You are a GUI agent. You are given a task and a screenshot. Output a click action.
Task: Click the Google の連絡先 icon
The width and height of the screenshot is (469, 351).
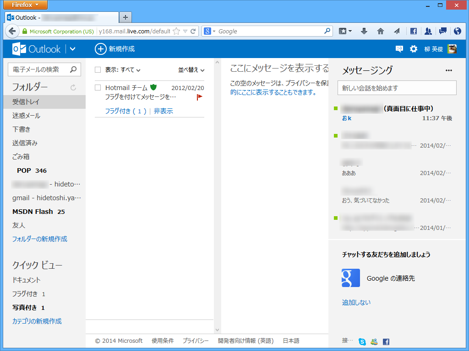click(x=350, y=278)
